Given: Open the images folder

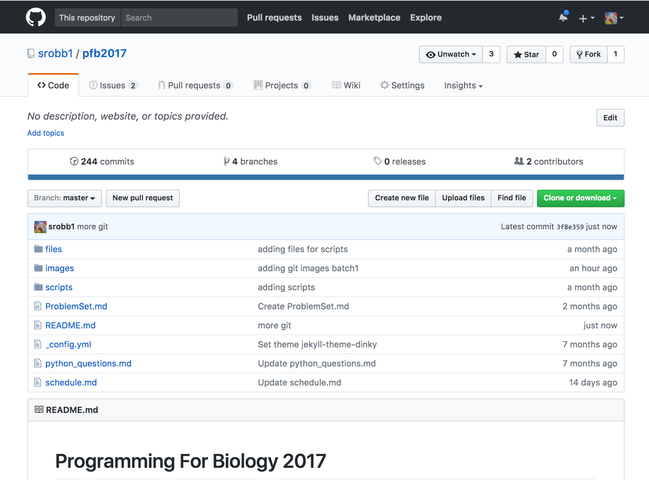Looking at the screenshot, I should (60, 268).
